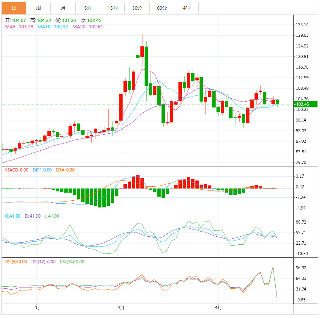Screen dimensions: 323x318
Task: Click the -4.94 MACD axis label
Action: 301,208
